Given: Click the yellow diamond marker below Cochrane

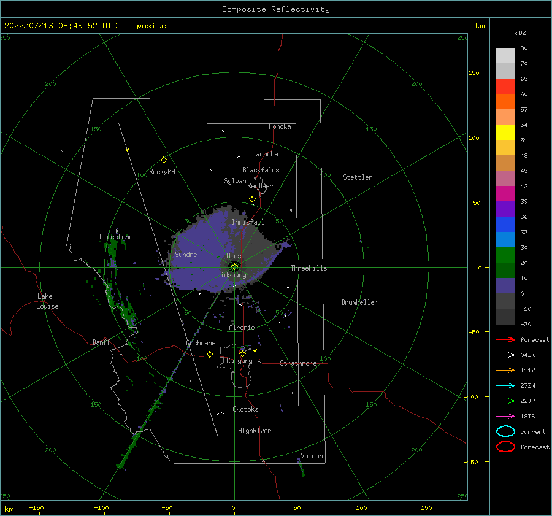Looking at the screenshot, I should tap(210, 354).
